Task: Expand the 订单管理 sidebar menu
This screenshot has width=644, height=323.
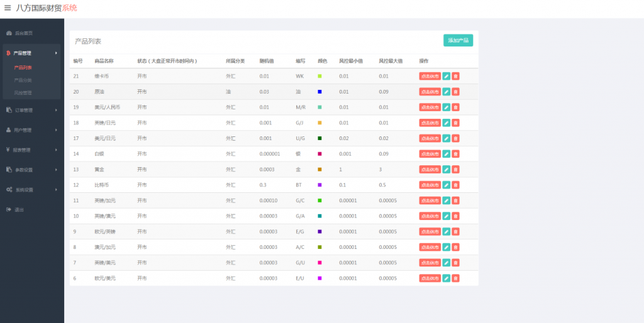Action: click(x=31, y=110)
